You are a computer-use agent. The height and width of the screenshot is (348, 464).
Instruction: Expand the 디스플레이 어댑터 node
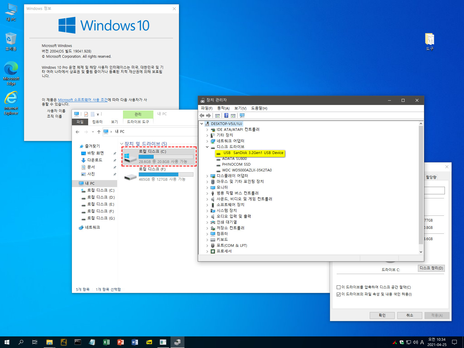tap(207, 176)
